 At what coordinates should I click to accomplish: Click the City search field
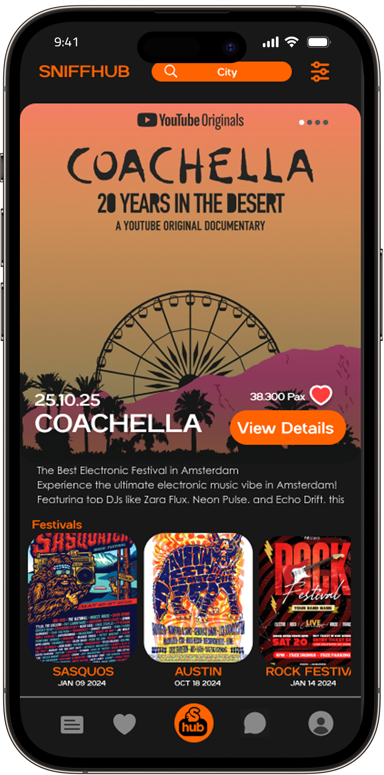click(222, 71)
